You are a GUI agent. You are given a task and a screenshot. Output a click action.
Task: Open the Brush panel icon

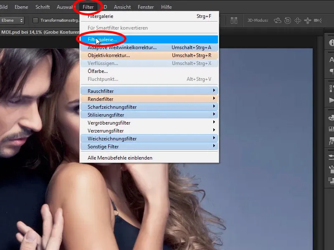tap(331, 169)
